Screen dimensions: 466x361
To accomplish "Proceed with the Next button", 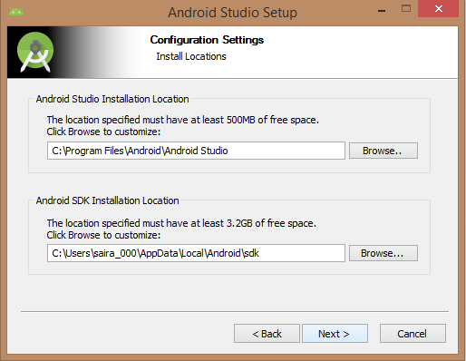I will 335,334.
